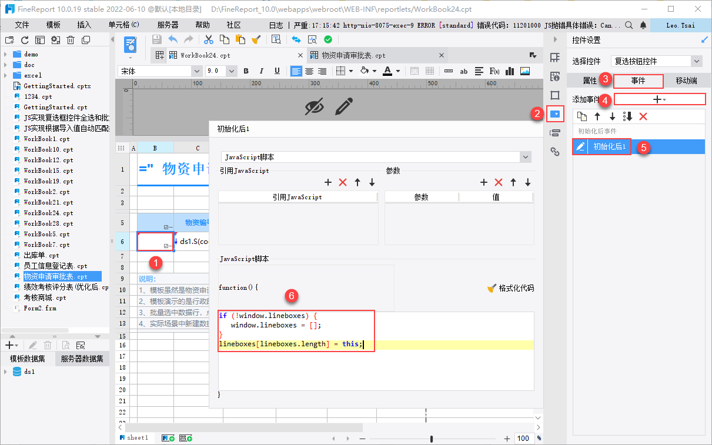Switch to 服务器数据集 tab
This screenshot has height=445, width=712.
click(82, 359)
